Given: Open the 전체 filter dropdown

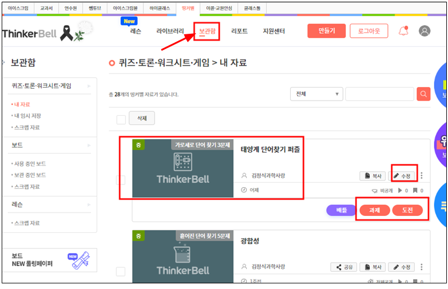Looking at the screenshot, I should (x=316, y=94).
